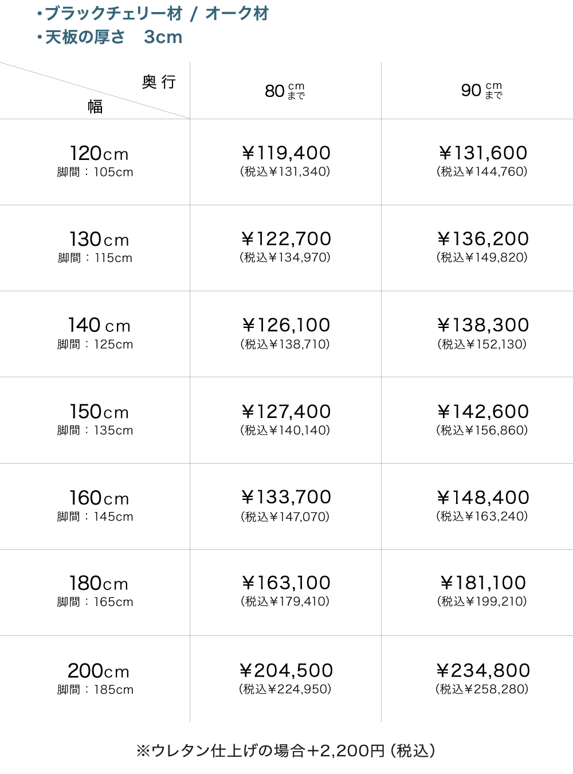Select the ¥142,600 price cell
573x774 pixels.
482,412
